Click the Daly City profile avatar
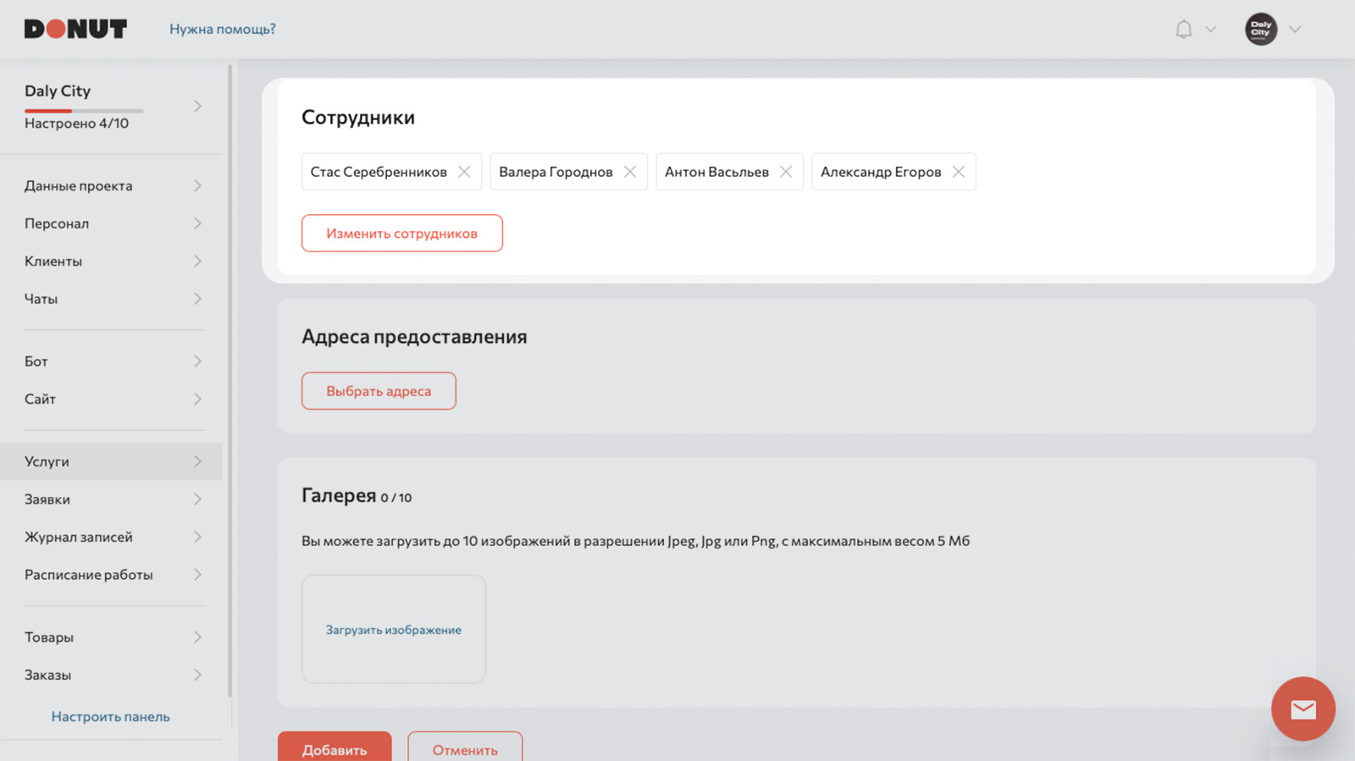 pos(1261,29)
